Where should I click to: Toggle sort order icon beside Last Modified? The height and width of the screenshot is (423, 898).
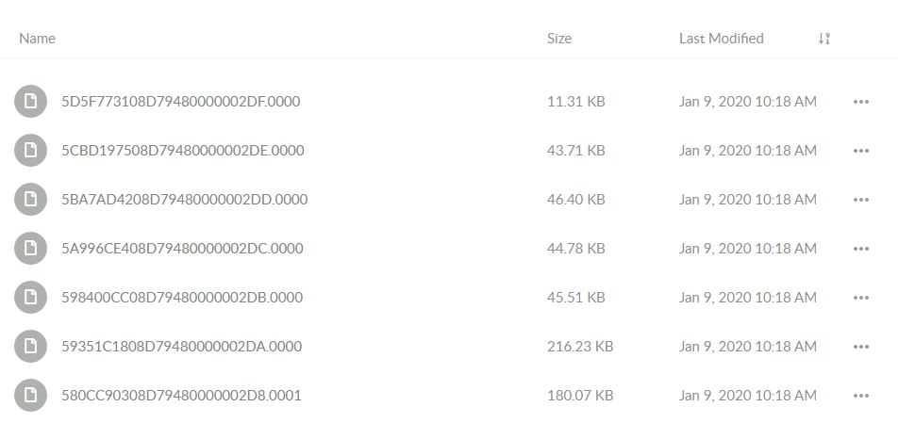pyautogui.click(x=824, y=39)
